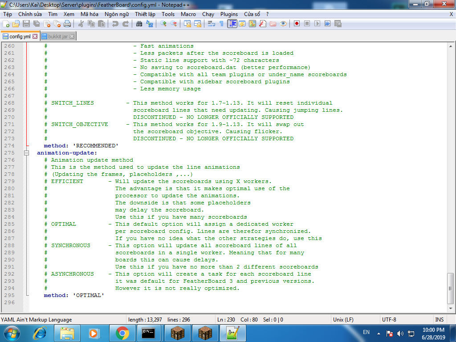Toggle word wrap in editor
456x342 pixels.
pos(212,24)
